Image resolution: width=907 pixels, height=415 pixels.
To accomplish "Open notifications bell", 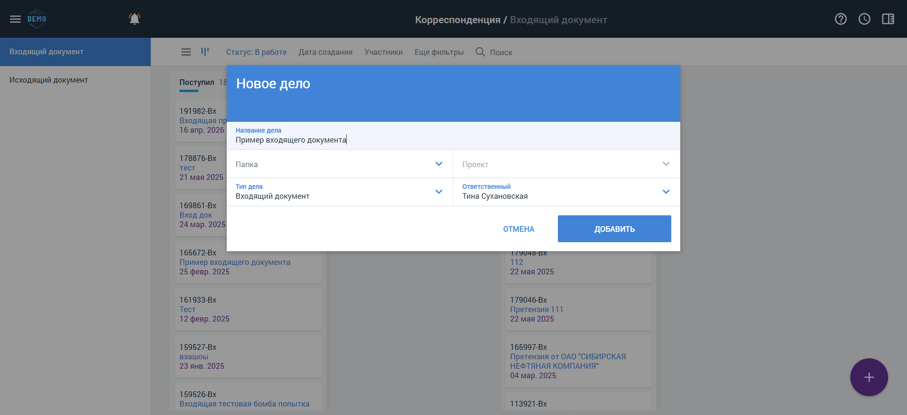I will pos(135,19).
